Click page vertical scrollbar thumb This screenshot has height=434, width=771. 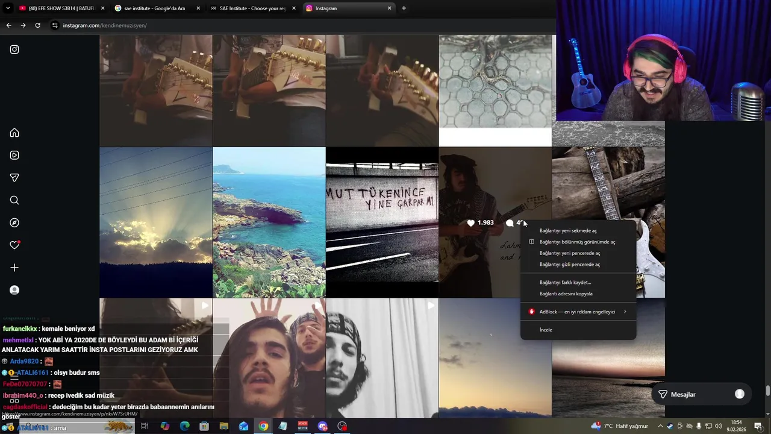pyautogui.click(x=767, y=391)
